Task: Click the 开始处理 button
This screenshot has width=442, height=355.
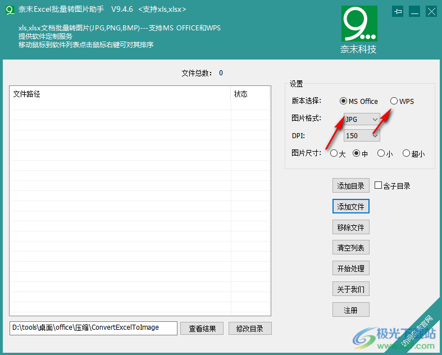Action: [x=350, y=268]
